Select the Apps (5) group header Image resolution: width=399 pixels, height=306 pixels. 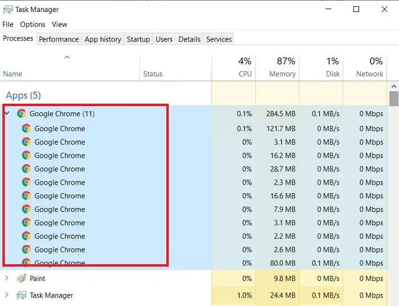pyautogui.click(x=23, y=95)
